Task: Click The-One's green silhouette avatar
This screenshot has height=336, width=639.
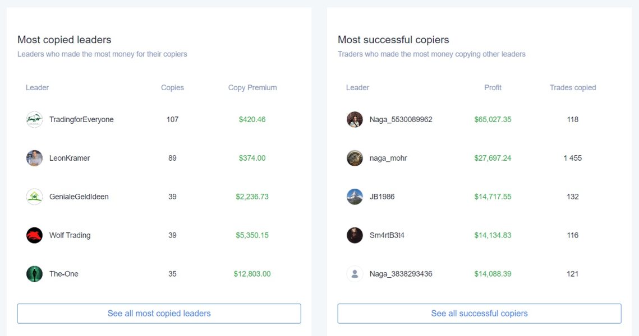Action: point(34,274)
